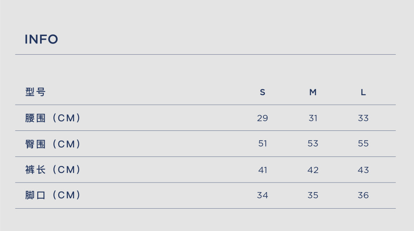Click pants length value 42

pyautogui.click(x=313, y=170)
